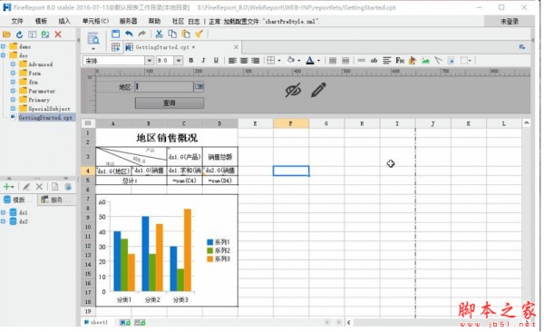Cut selection with the scissors icon
The image size is (544, 332).
tap(159, 34)
